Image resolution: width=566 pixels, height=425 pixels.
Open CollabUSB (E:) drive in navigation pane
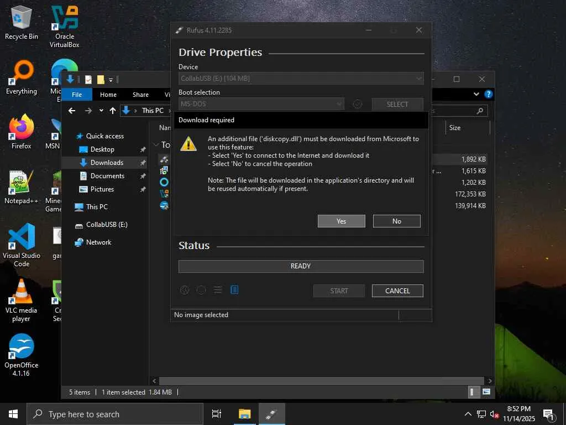click(107, 225)
